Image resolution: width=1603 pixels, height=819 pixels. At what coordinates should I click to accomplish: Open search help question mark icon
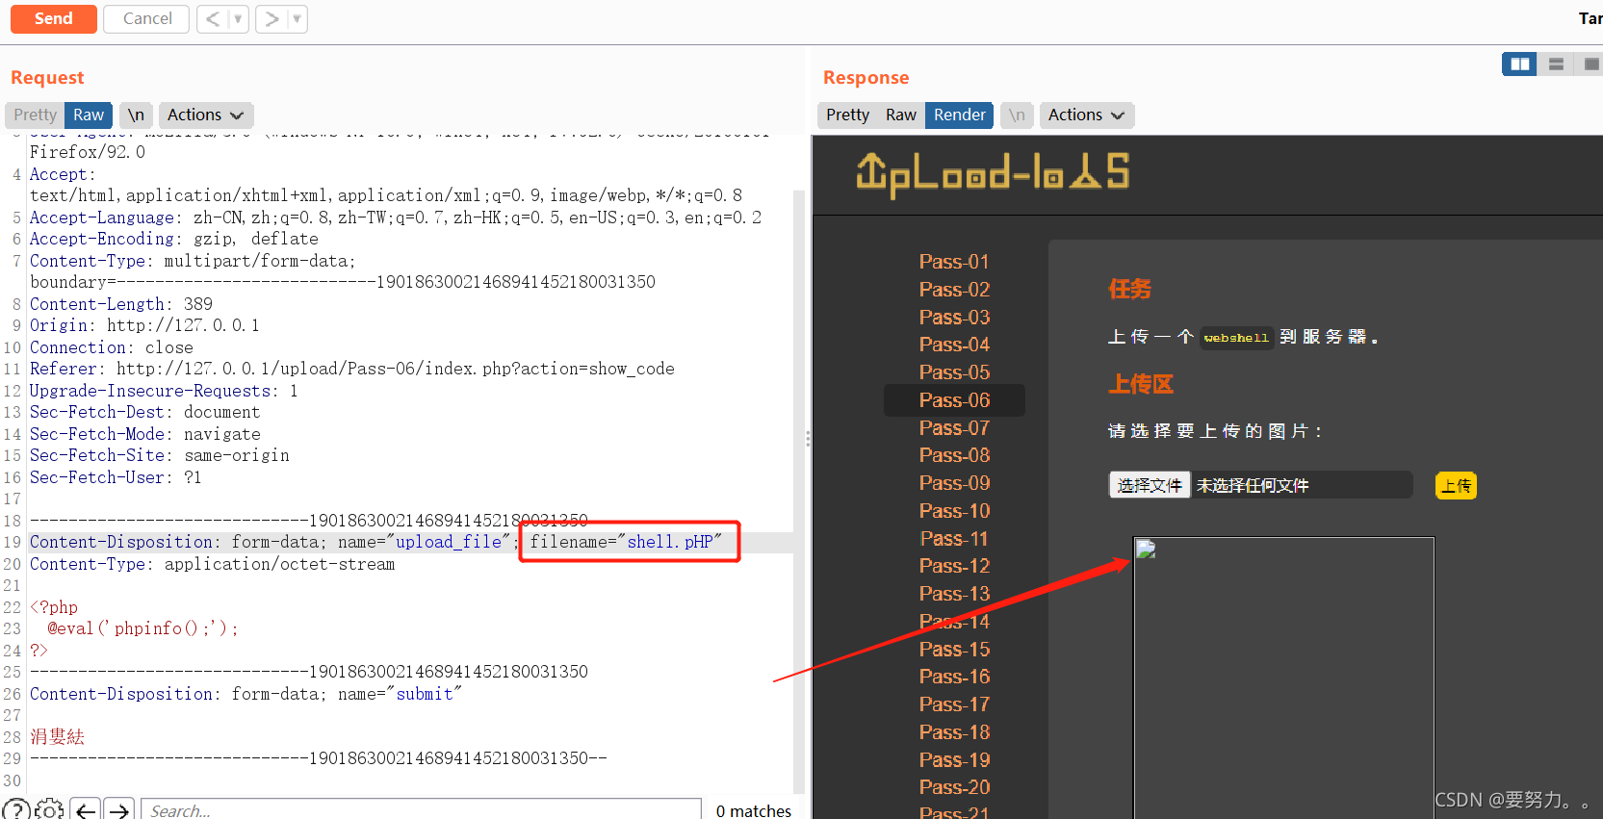(x=16, y=810)
